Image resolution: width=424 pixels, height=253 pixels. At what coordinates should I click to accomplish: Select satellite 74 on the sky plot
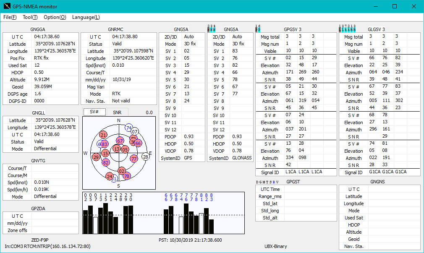coord(129,128)
